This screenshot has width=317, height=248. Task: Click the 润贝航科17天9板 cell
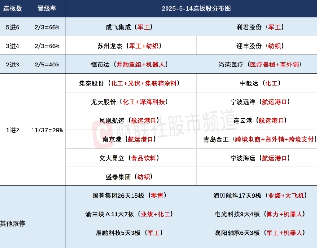point(260,196)
